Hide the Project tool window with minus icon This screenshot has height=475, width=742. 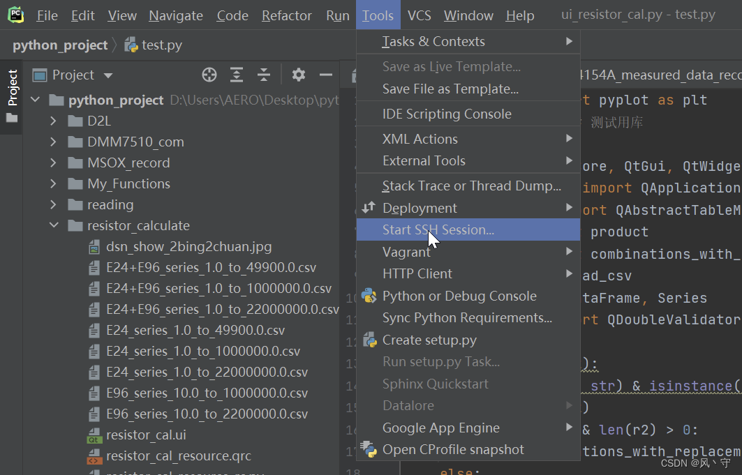[325, 75]
